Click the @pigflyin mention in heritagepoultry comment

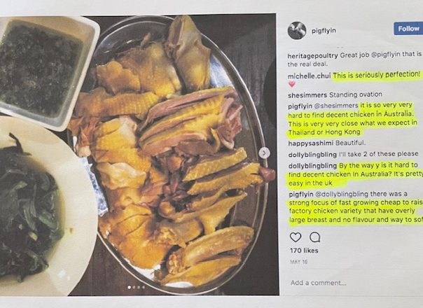point(385,55)
